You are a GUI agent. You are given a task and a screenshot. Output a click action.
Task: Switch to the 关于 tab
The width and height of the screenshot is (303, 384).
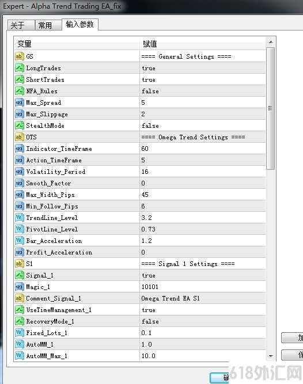pyautogui.click(x=21, y=25)
